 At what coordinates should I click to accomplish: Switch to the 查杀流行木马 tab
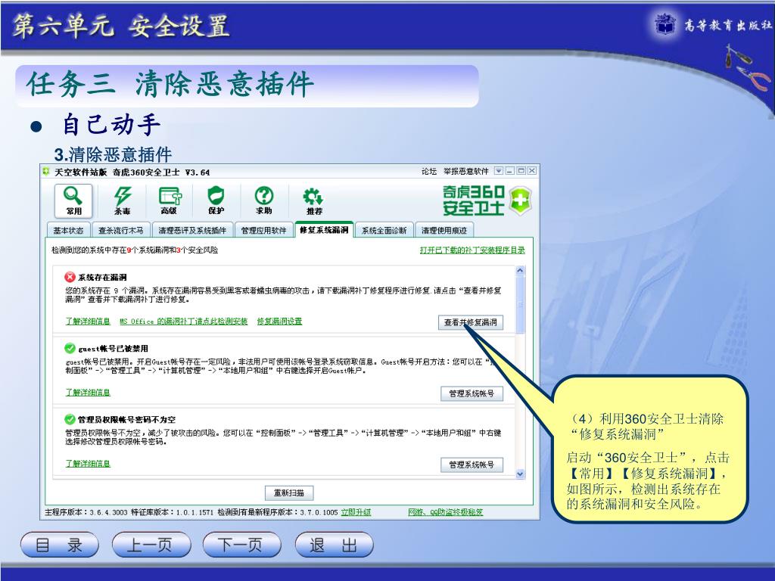point(120,230)
